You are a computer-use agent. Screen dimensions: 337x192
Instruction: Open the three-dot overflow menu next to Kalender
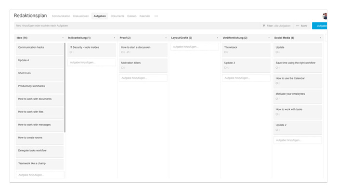click(x=156, y=16)
